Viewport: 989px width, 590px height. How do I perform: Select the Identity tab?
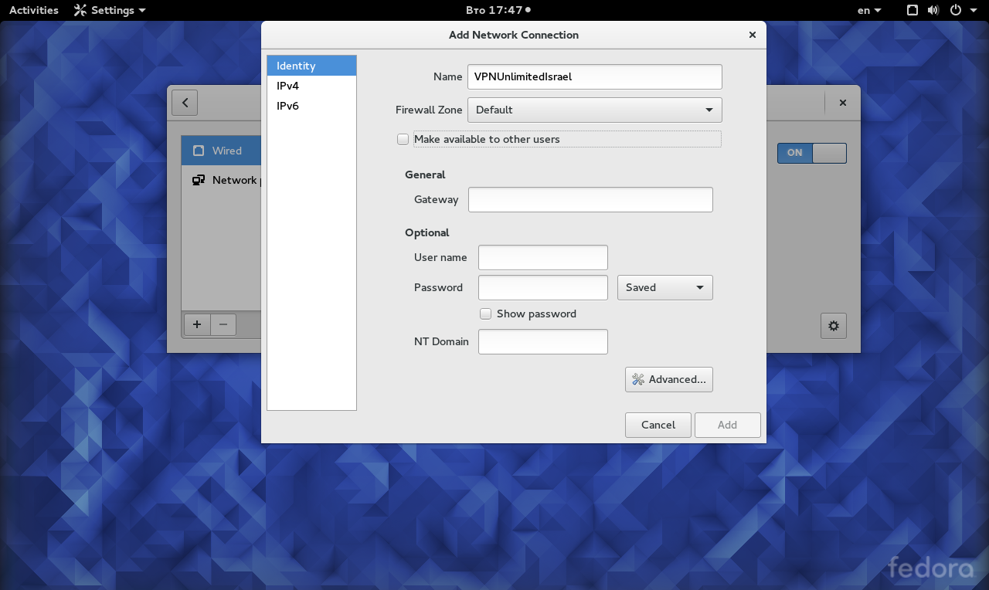click(x=312, y=66)
